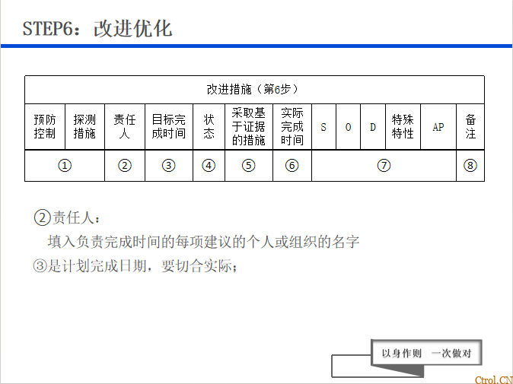Screen dimensions: 513x384
Task: Click the '以身作则 一次做对' slogan banner
Action: pyautogui.click(x=427, y=353)
